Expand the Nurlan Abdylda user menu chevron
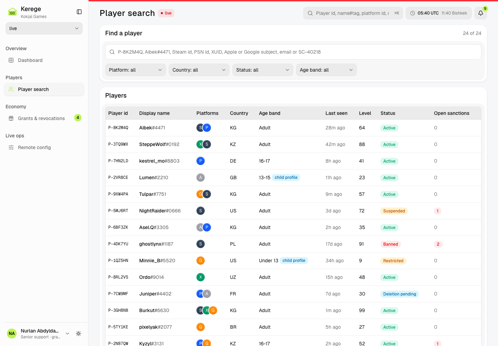The image size is (498, 346). pyautogui.click(x=67, y=334)
